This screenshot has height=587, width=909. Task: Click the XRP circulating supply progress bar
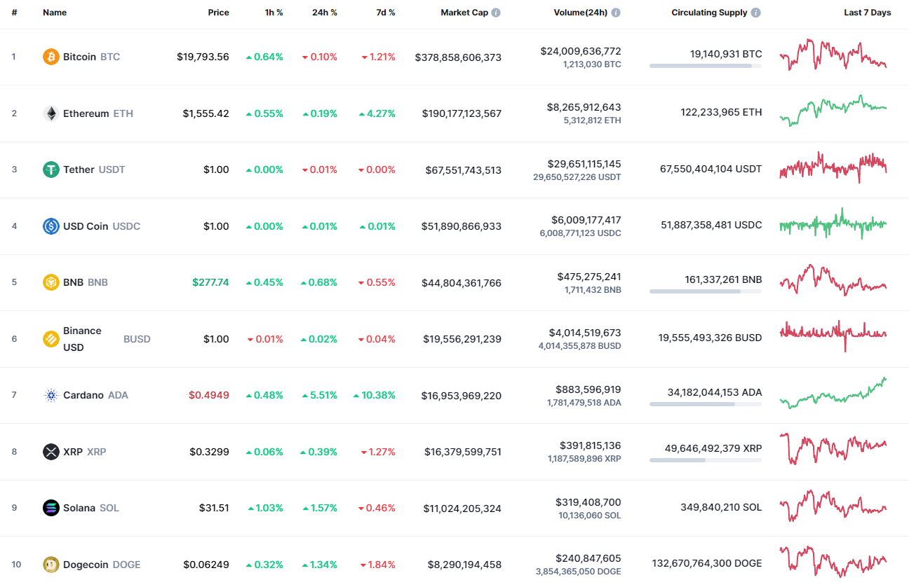click(x=705, y=460)
